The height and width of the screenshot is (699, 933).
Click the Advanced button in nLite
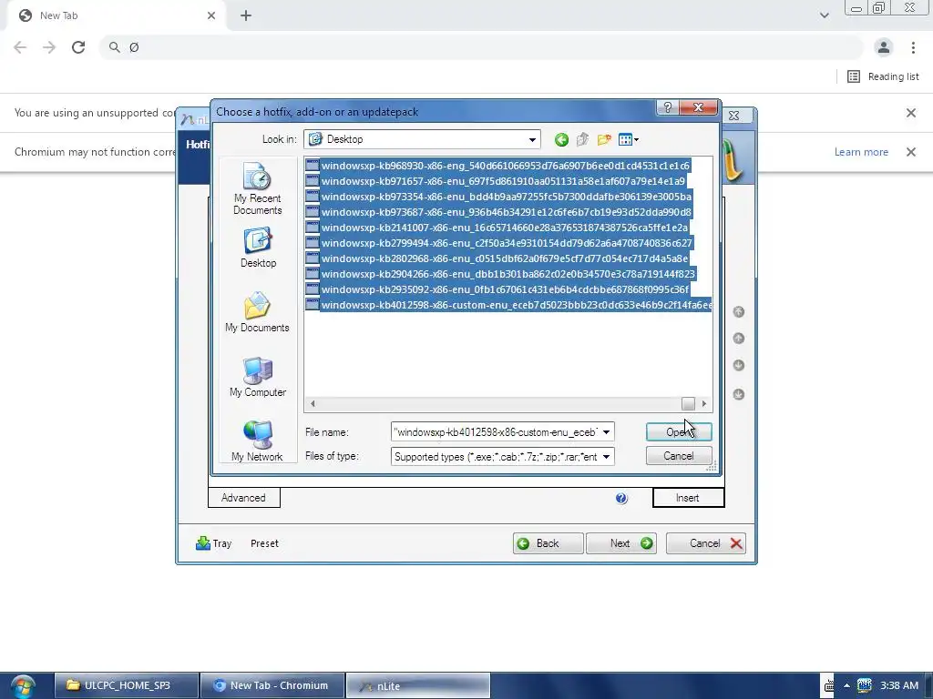[244, 498]
